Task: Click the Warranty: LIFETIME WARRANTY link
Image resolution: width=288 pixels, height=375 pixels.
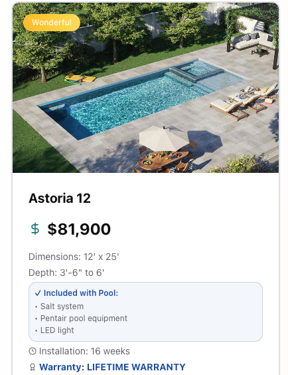Action: click(112, 367)
